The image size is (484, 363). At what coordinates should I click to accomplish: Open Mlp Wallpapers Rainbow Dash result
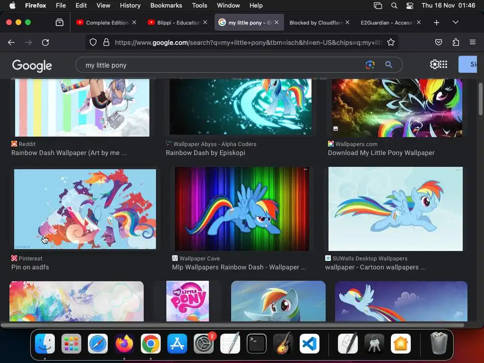[239, 268]
